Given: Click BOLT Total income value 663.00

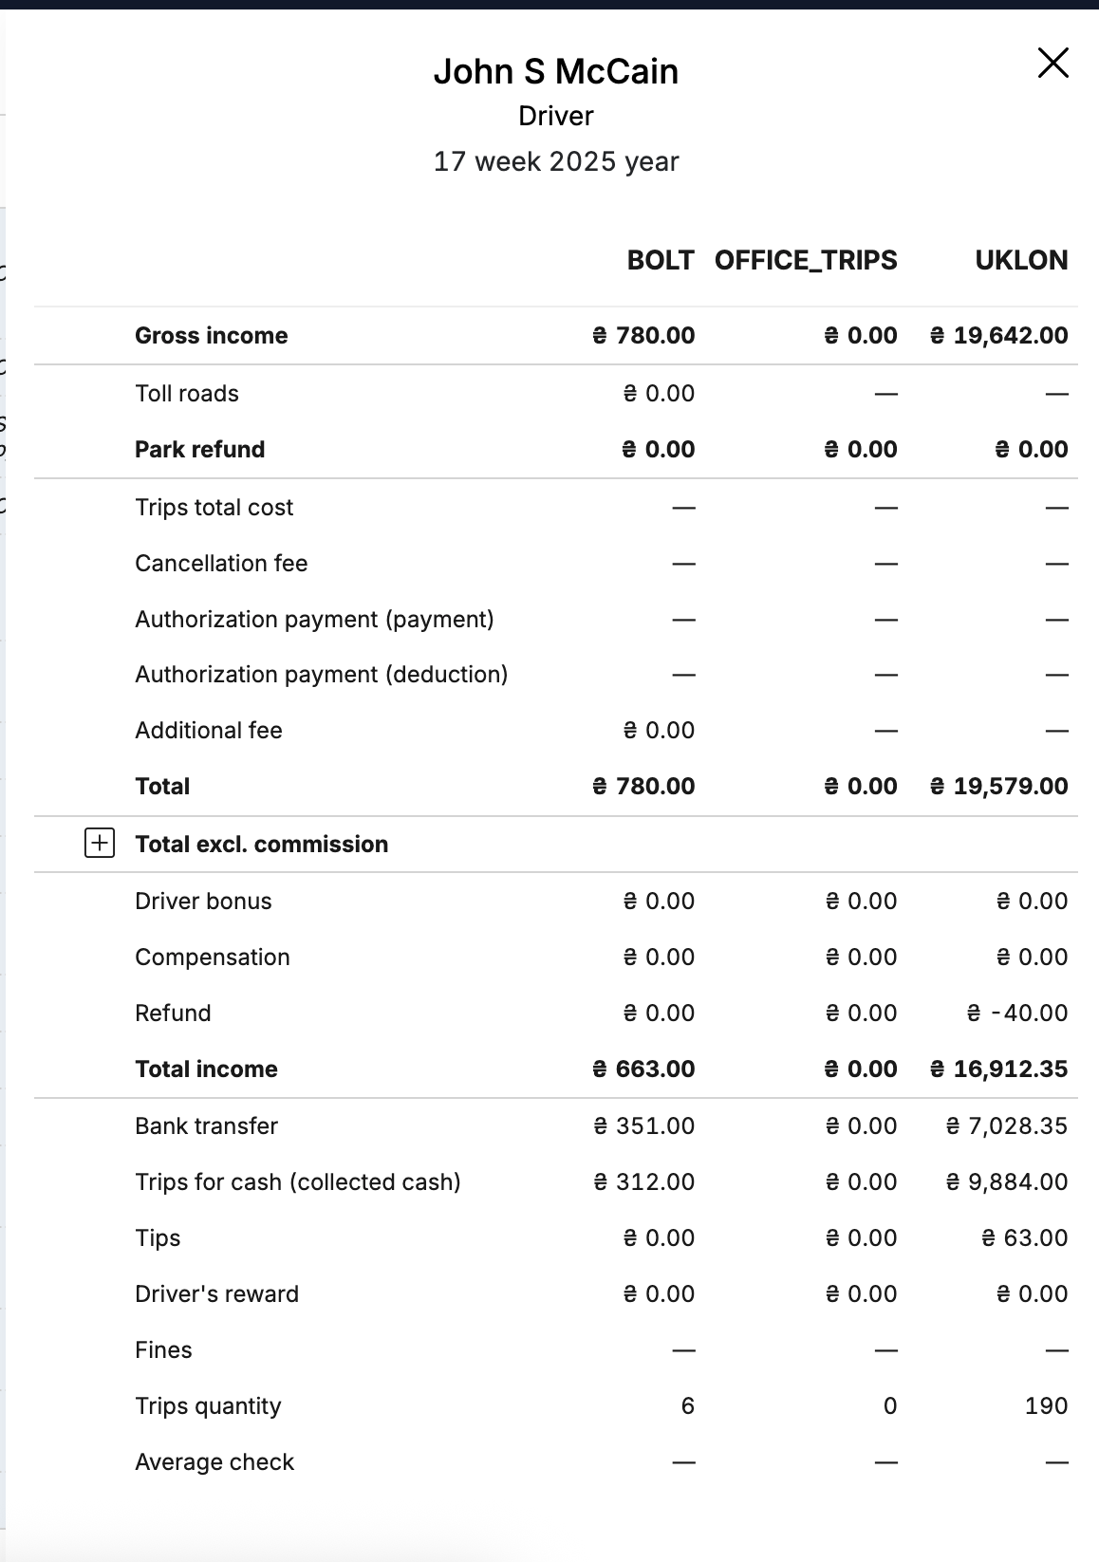Looking at the screenshot, I should (643, 1069).
